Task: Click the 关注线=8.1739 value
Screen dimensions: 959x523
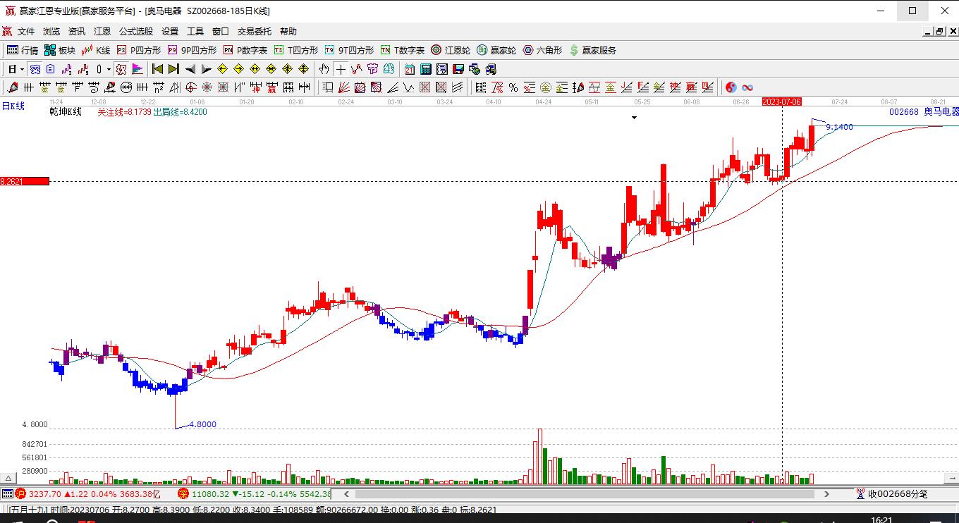Action: (x=124, y=112)
